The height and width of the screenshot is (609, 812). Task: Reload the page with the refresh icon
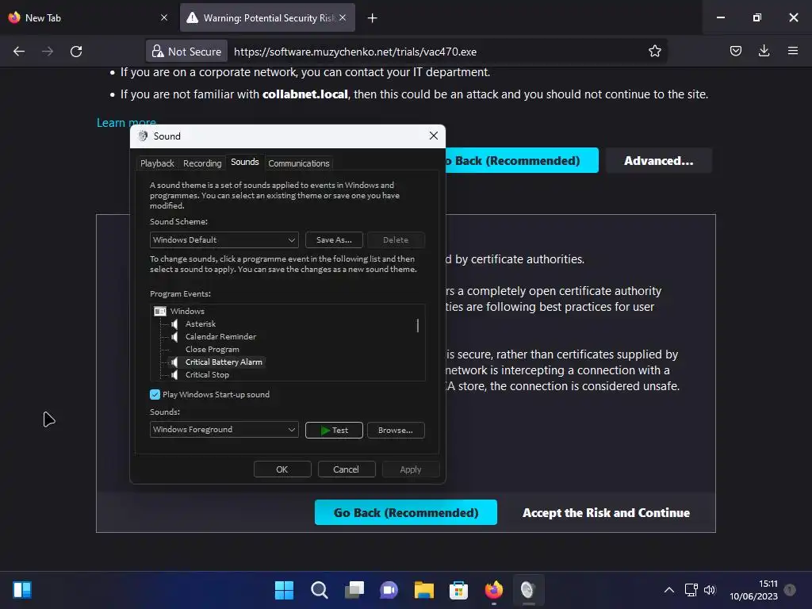coord(76,52)
